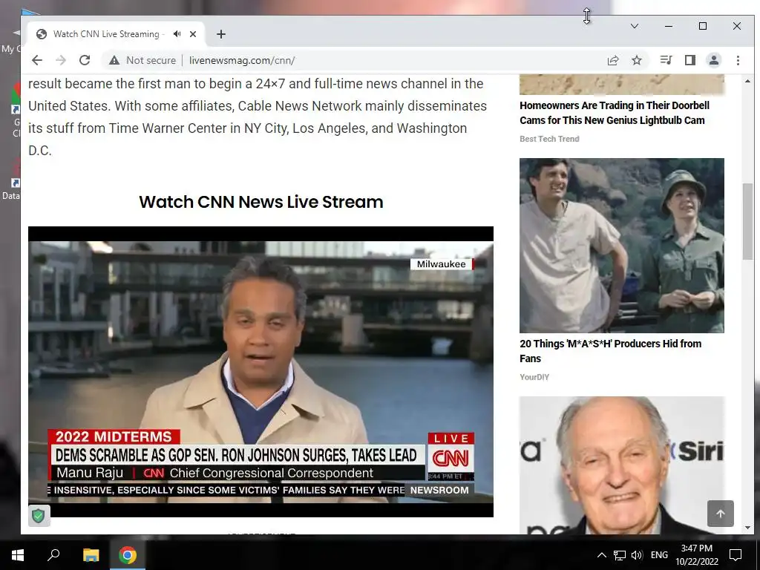This screenshot has height=570, width=760.
Task: Switch input language via ENG indicator
Action: (x=659, y=555)
